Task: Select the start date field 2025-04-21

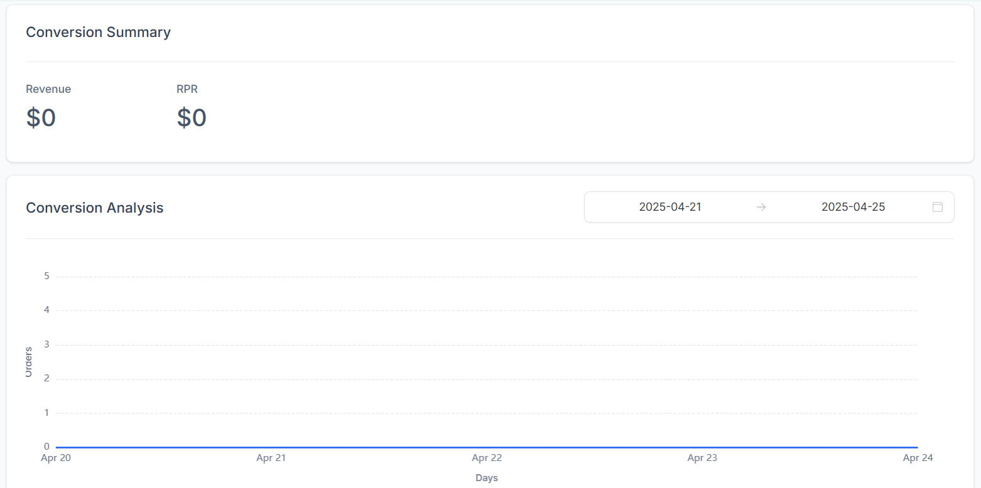Action: tap(670, 207)
